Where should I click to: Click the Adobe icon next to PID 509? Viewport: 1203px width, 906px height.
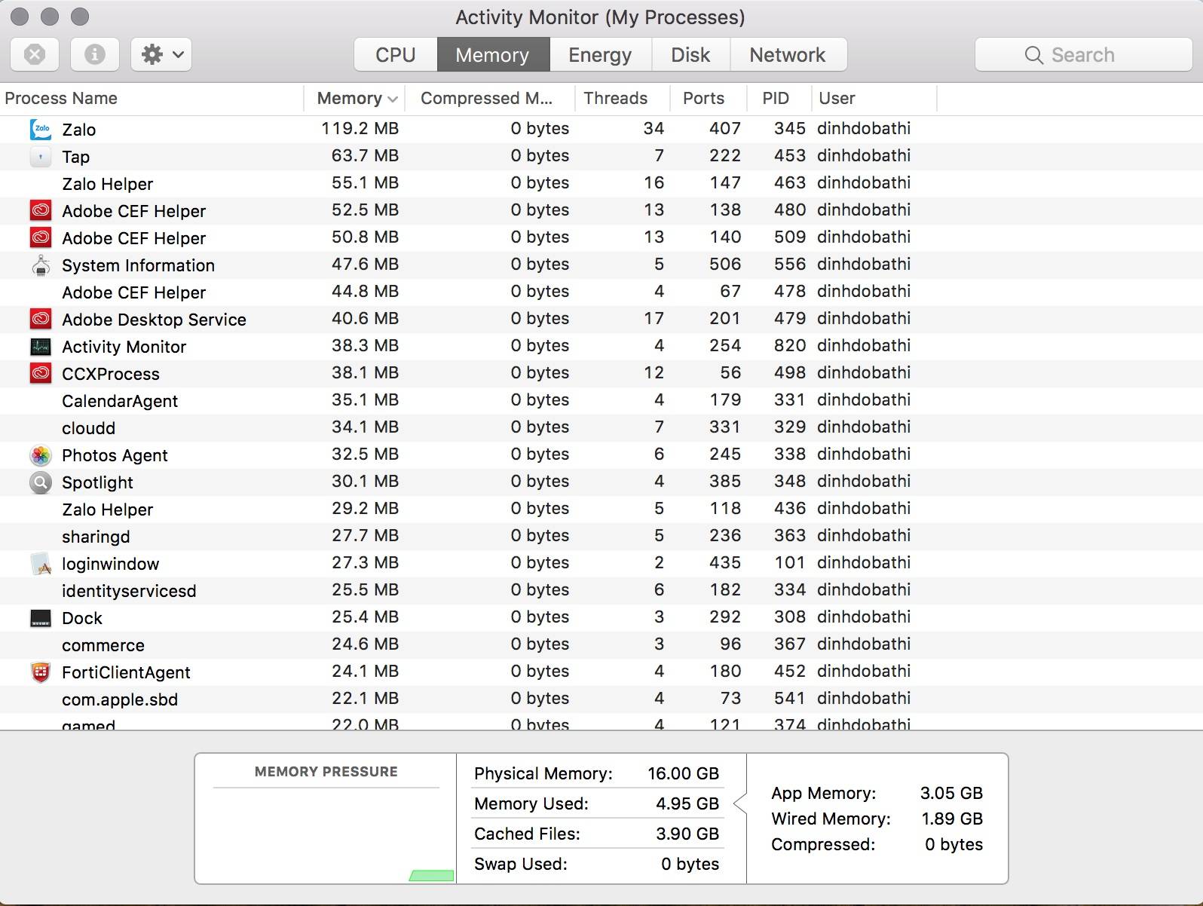tap(41, 237)
